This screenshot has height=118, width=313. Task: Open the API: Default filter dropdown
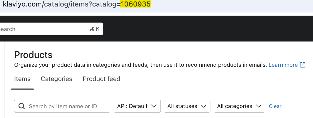[137, 106]
